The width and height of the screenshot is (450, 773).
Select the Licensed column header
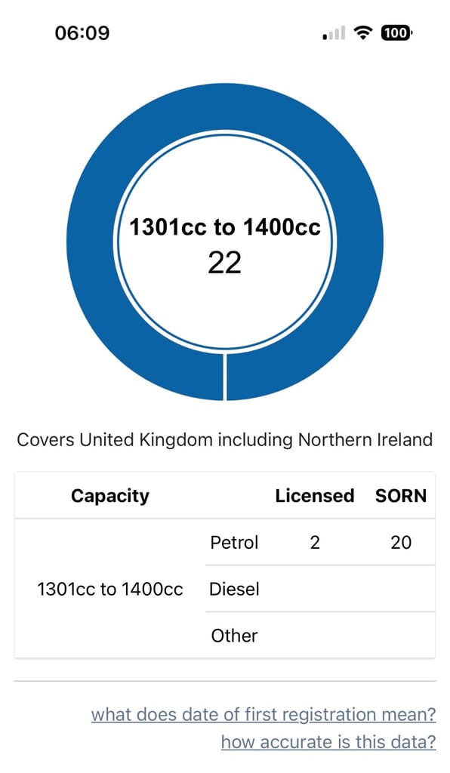point(315,495)
